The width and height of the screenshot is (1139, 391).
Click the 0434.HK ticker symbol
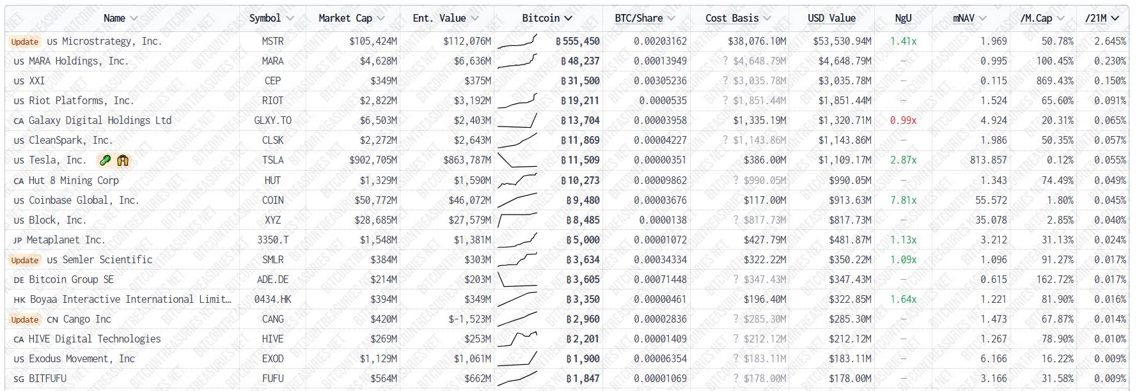coord(273,300)
